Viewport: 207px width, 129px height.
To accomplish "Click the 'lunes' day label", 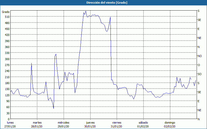I will click(x=10, y=123).
